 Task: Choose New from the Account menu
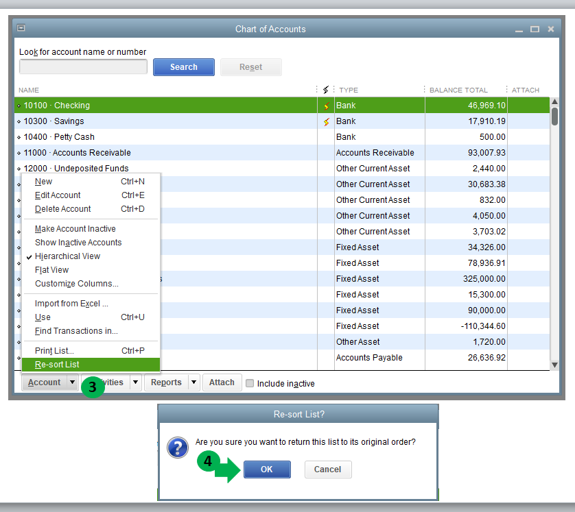click(91, 182)
